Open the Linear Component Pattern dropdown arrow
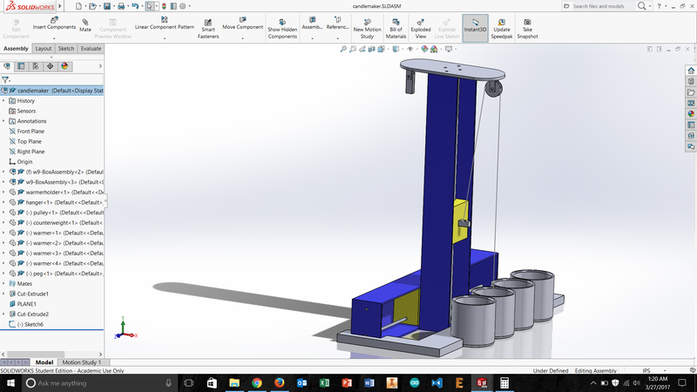Image resolution: width=697 pixels, height=392 pixels. pos(165,37)
